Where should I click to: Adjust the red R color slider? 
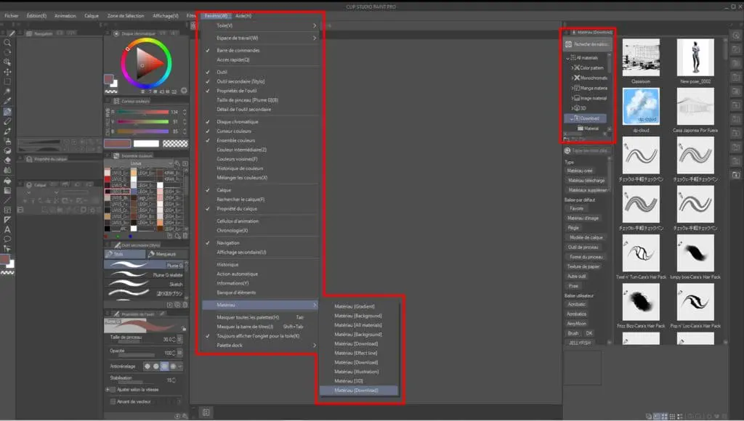(x=143, y=113)
